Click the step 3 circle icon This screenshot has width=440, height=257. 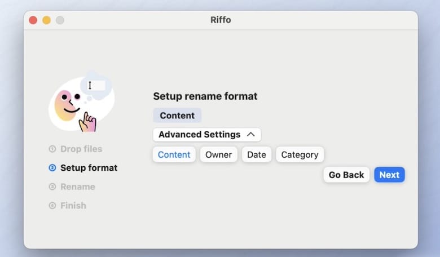[52, 187]
